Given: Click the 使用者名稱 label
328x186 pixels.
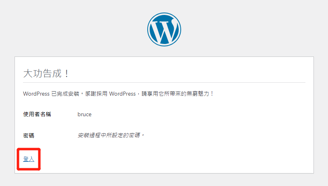Looking at the screenshot, I should click(37, 114).
